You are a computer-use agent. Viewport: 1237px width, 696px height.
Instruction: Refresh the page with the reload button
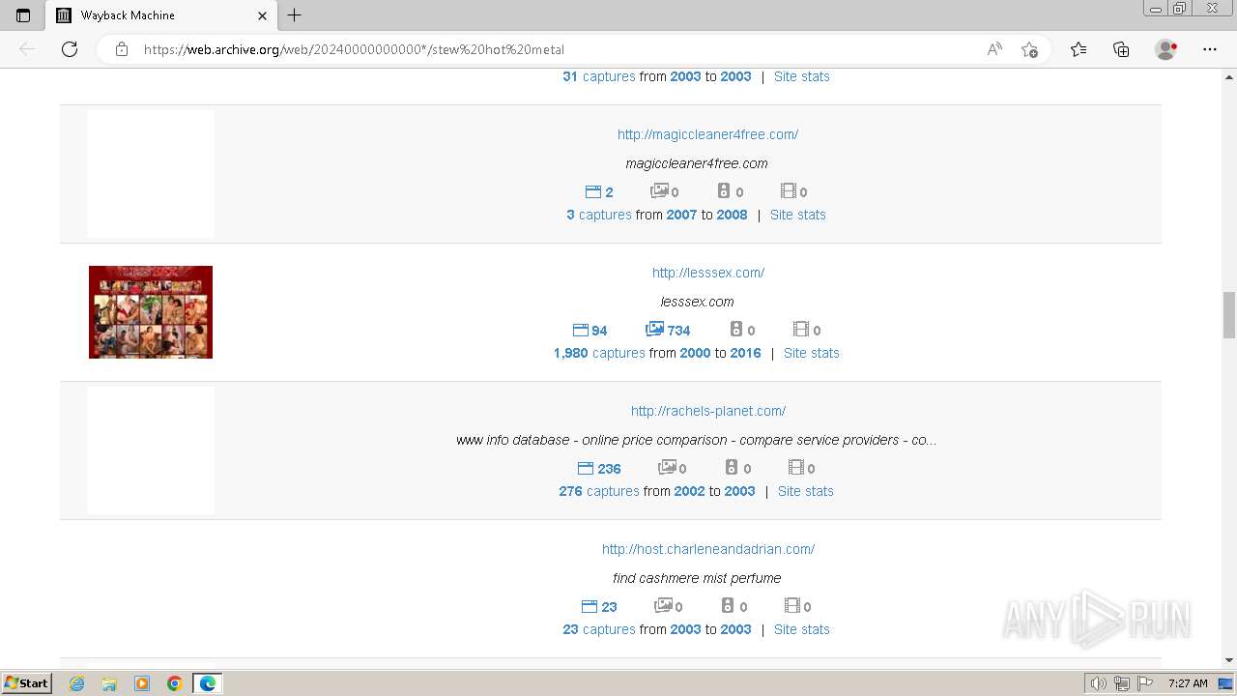tap(70, 49)
